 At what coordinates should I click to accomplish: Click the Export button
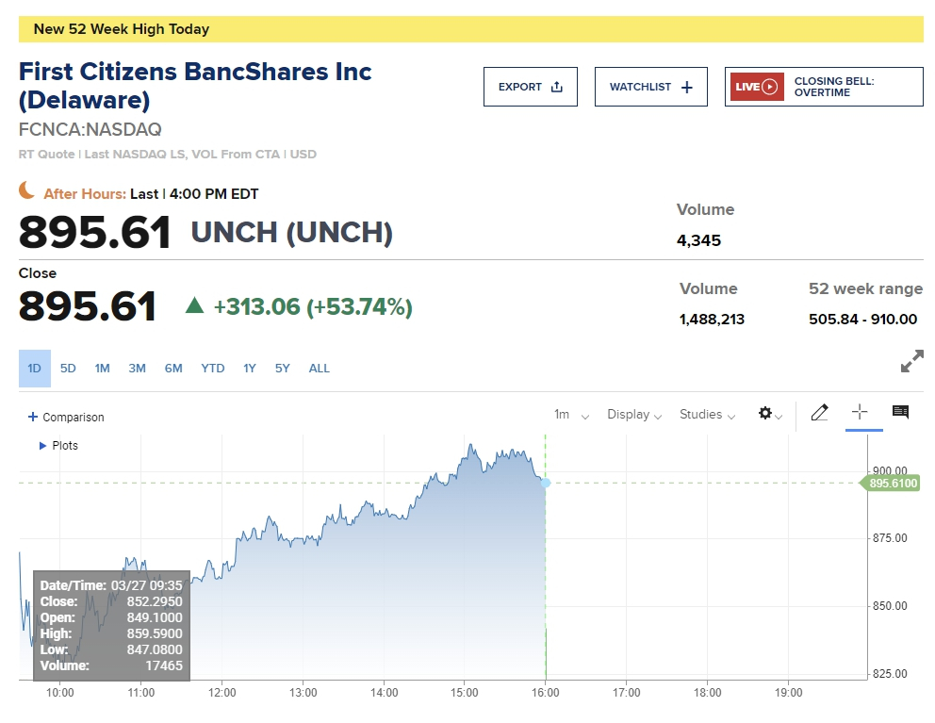[530, 87]
